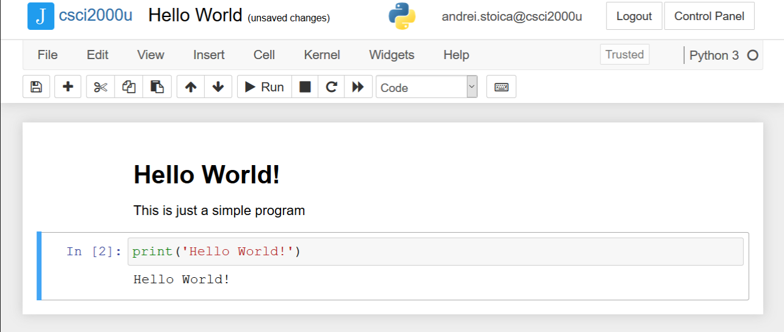Viewport: 784px width, 332px height.
Task: Restart and rerun all with fast-forward icon
Action: (x=358, y=87)
